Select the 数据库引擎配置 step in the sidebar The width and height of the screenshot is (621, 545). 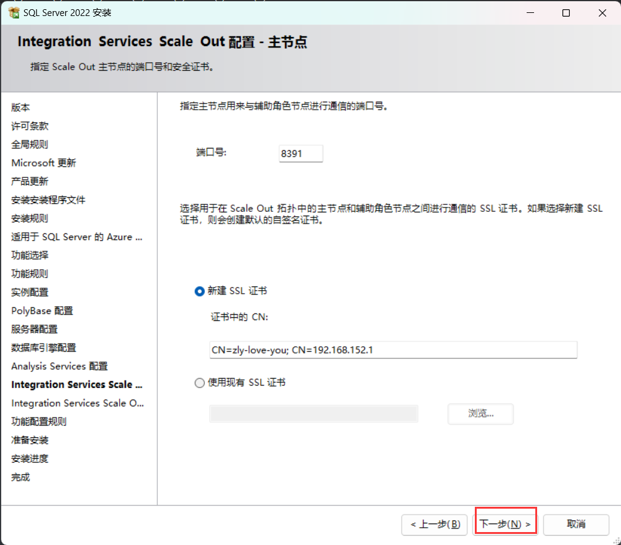pos(44,348)
